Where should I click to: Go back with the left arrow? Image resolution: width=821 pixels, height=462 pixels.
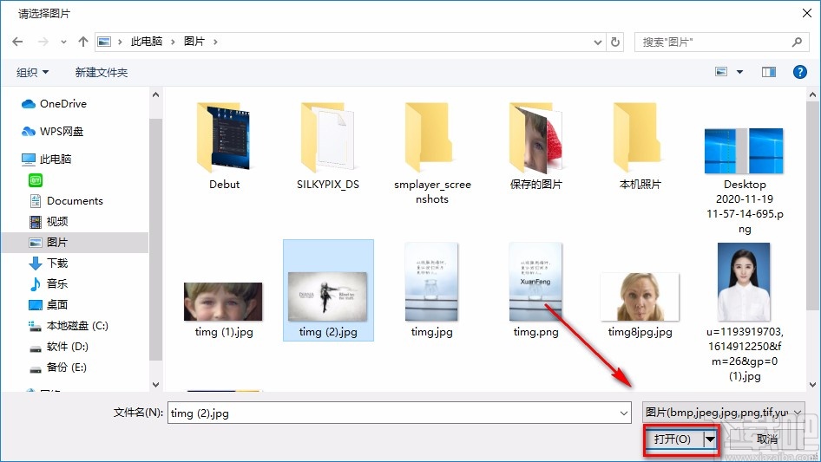(17, 42)
